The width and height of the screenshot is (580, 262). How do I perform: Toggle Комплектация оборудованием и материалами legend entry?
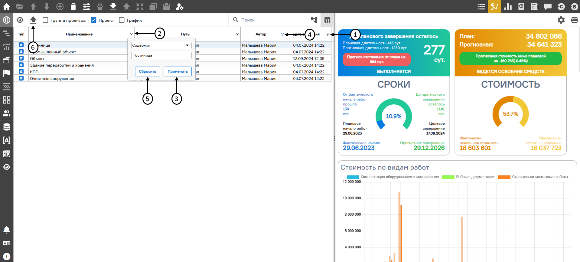click(x=393, y=177)
